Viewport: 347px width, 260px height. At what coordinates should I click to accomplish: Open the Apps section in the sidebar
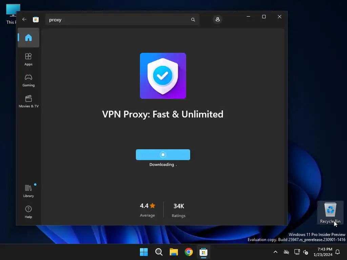(28, 59)
